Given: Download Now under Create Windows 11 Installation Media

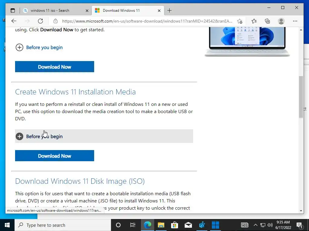Looking at the screenshot, I should click(55, 156).
